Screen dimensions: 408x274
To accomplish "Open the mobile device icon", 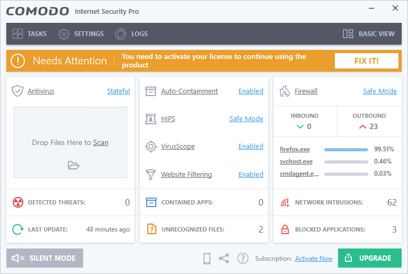I will click(x=207, y=259).
